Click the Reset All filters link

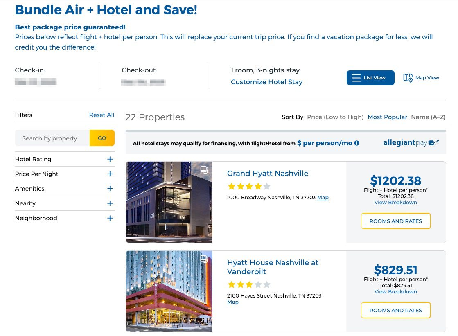coord(101,115)
